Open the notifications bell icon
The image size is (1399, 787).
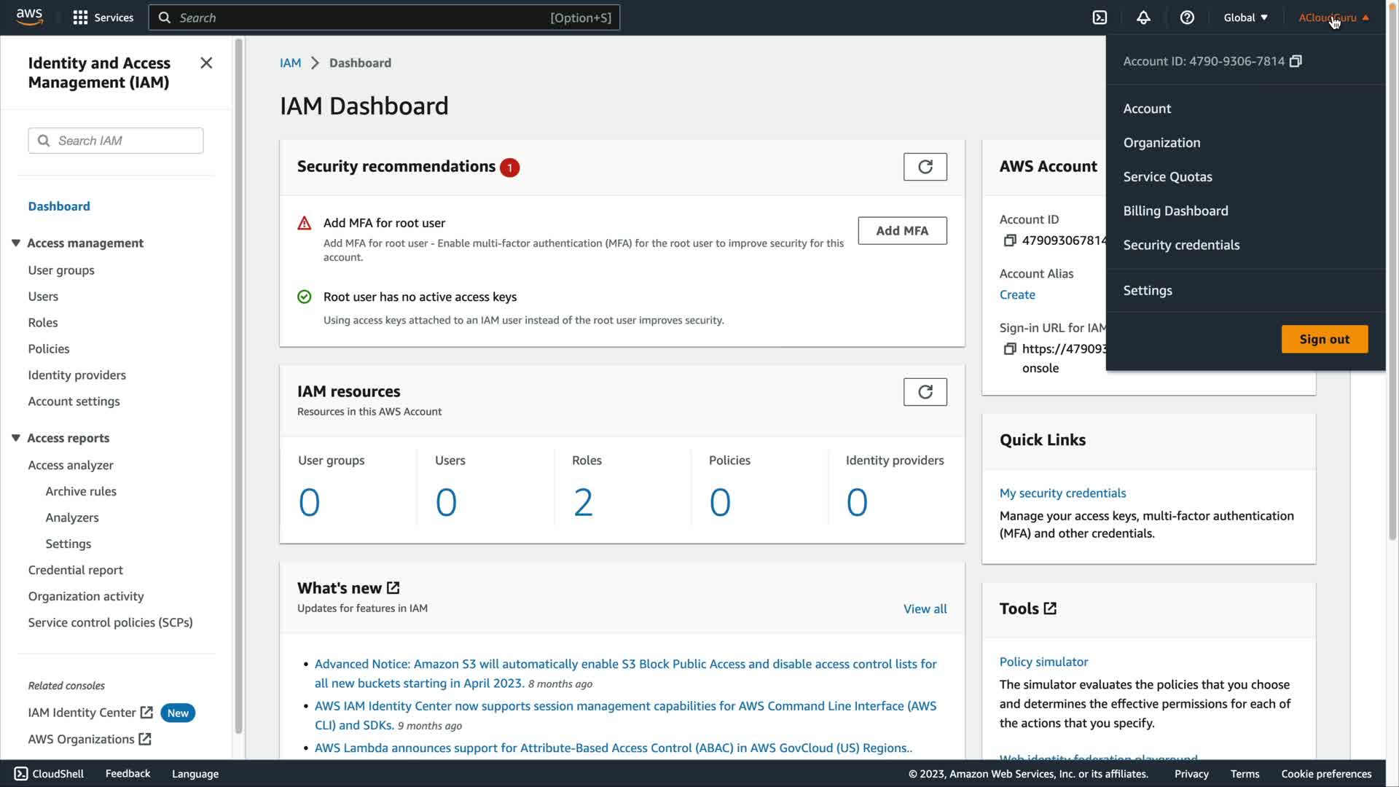pyautogui.click(x=1143, y=17)
